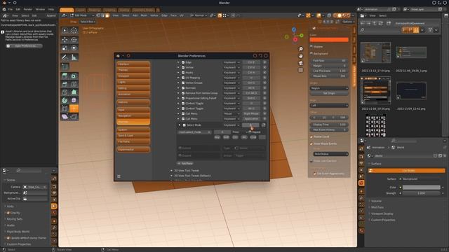This screenshot has width=449, height=252.
Task: Click the mesh.select_mode identifier field
Action: click(195, 132)
